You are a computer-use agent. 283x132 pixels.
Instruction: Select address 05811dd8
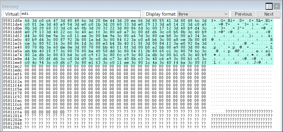click(x=13, y=32)
